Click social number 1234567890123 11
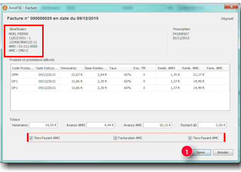 pyautogui.click(x=23, y=42)
